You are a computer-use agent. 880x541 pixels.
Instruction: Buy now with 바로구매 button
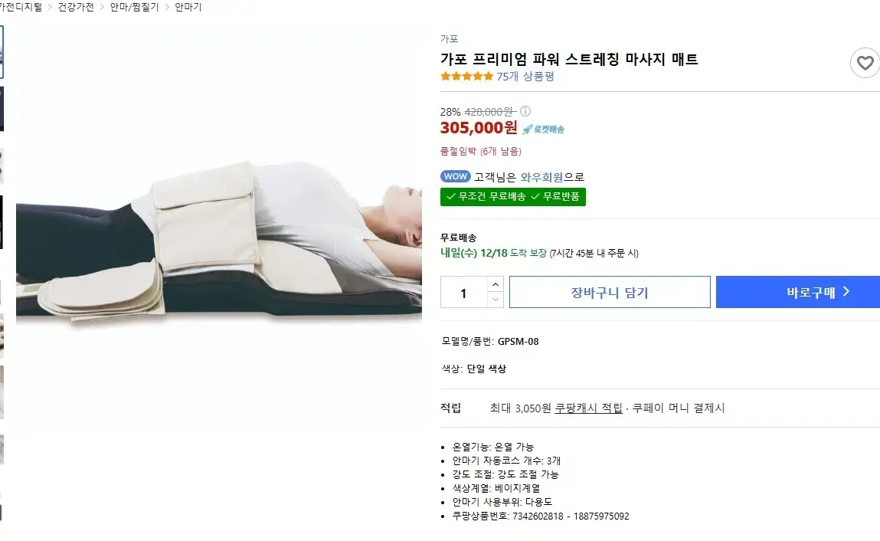pyautogui.click(x=798, y=292)
